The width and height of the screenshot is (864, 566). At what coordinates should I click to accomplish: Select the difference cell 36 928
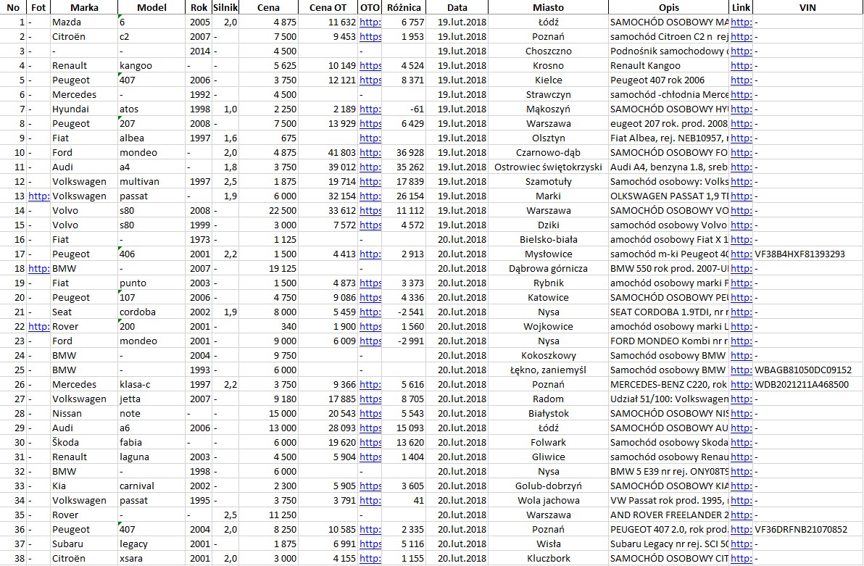(404, 153)
